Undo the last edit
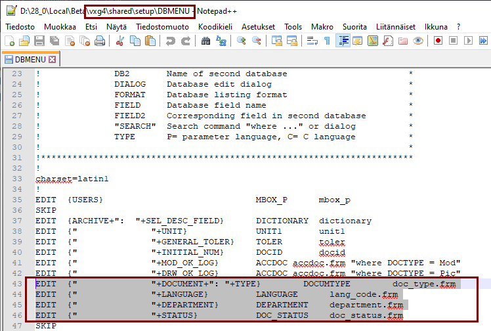 coord(171,41)
